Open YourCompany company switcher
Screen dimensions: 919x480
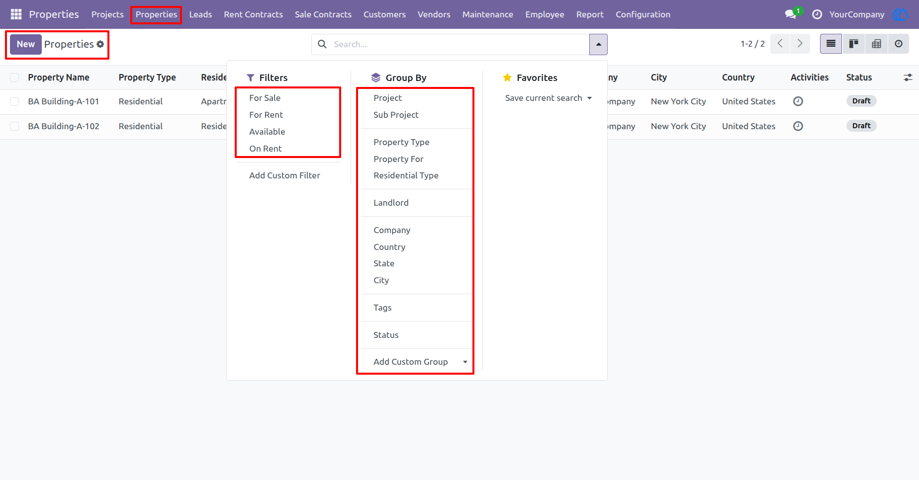tap(856, 14)
